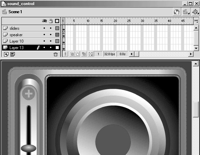This screenshot has height=155, width=200.
Task: Click the stage vertical scrollbar thumb
Action: point(196,109)
